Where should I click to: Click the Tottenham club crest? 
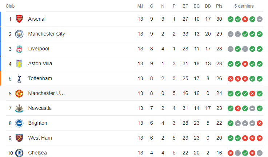(x=19, y=79)
